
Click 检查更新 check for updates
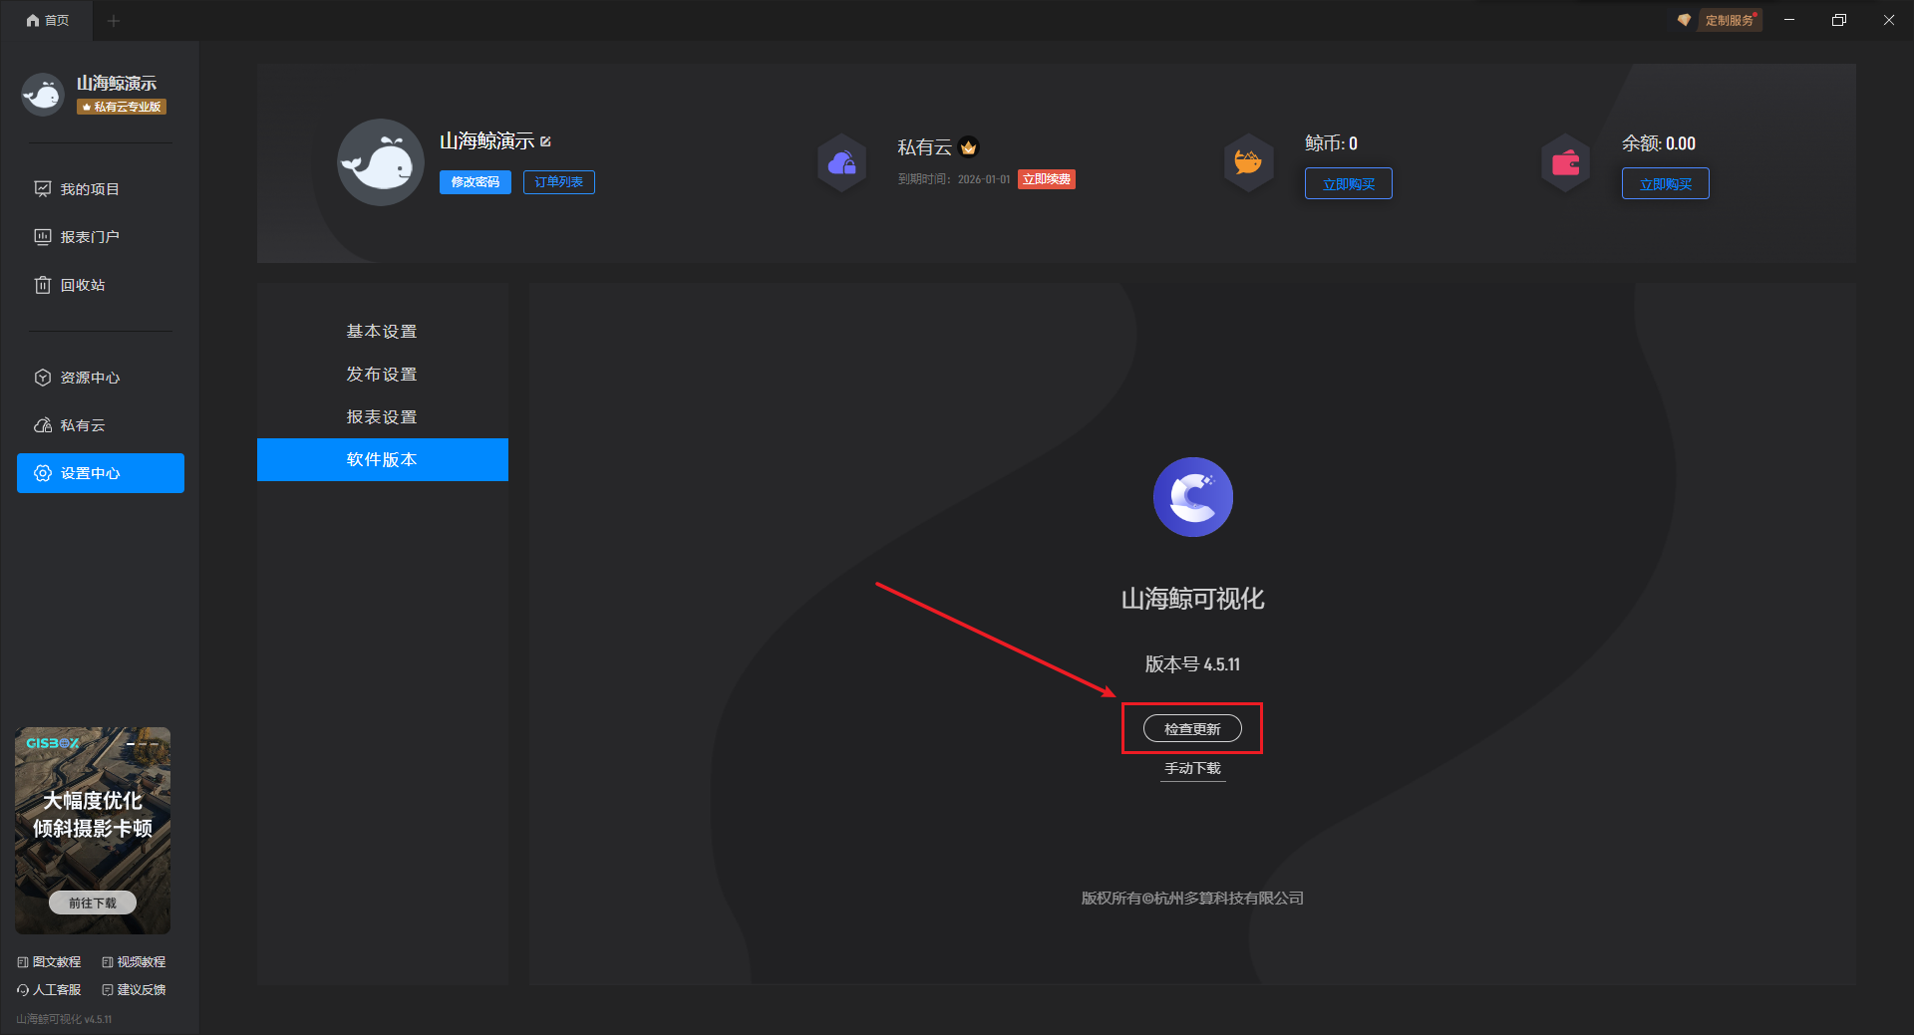1192,728
